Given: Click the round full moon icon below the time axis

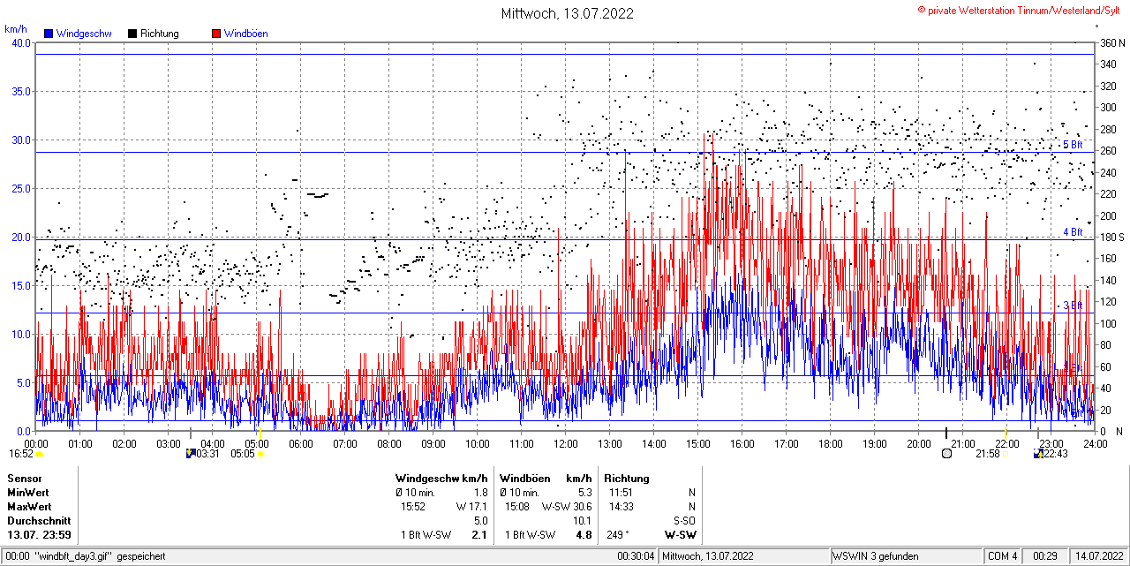Looking at the screenshot, I should pos(947,454).
